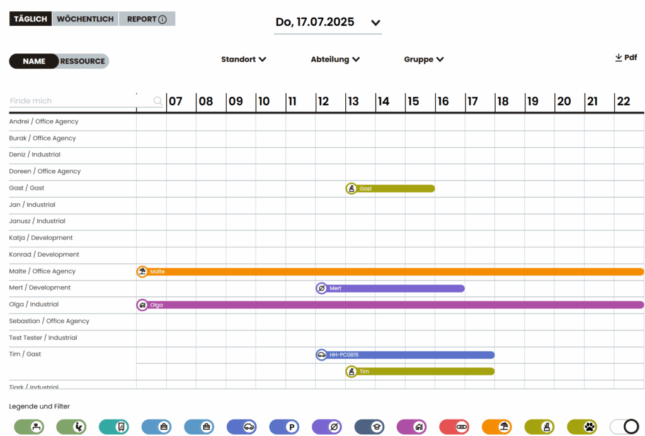Viewport: 645px width, 436px height.
Task: Toggle the teal flipchart room legend filter
Action: click(x=114, y=427)
